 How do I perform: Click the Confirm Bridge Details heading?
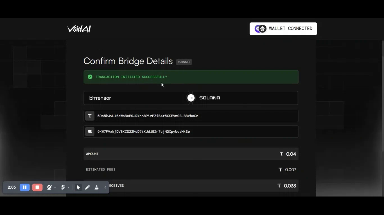[128, 61]
